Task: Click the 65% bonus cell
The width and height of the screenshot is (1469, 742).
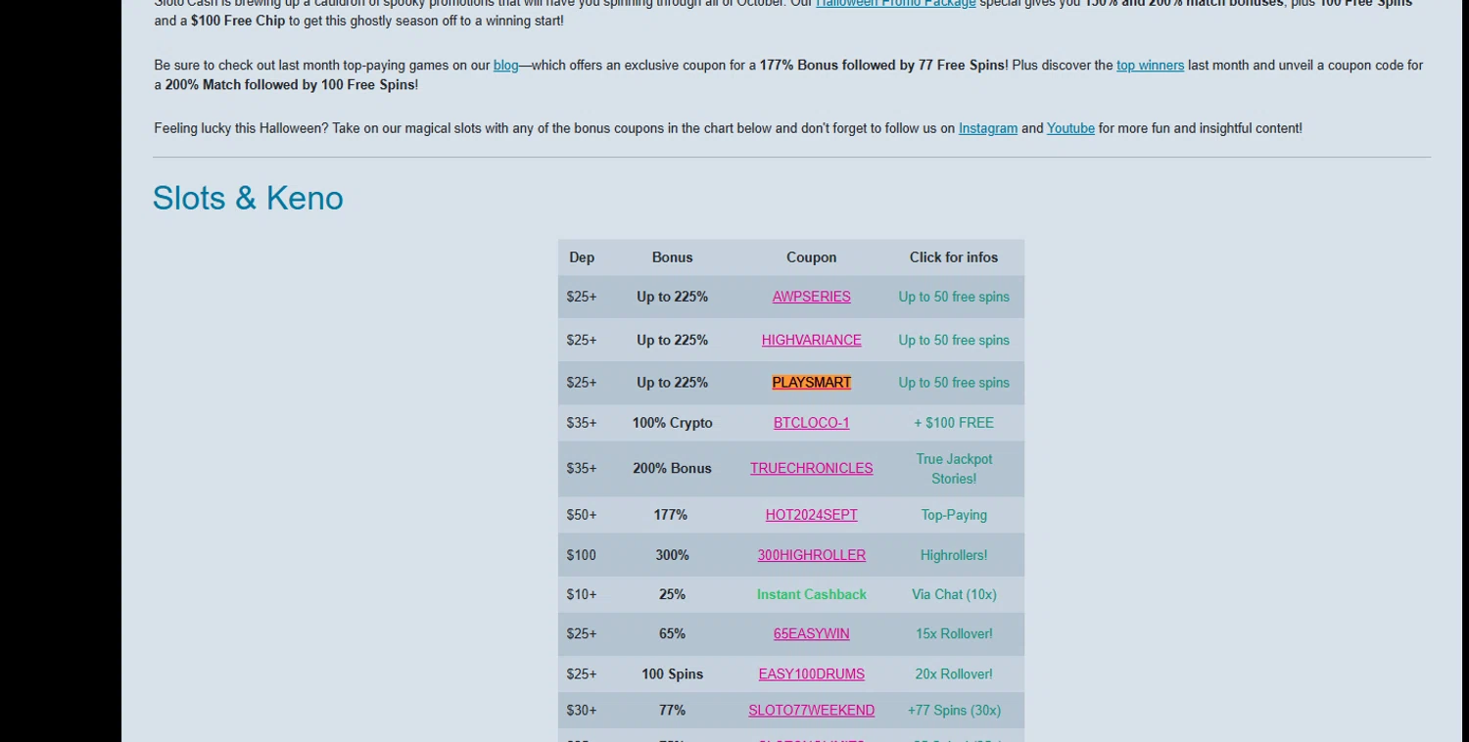Action: (x=672, y=633)
